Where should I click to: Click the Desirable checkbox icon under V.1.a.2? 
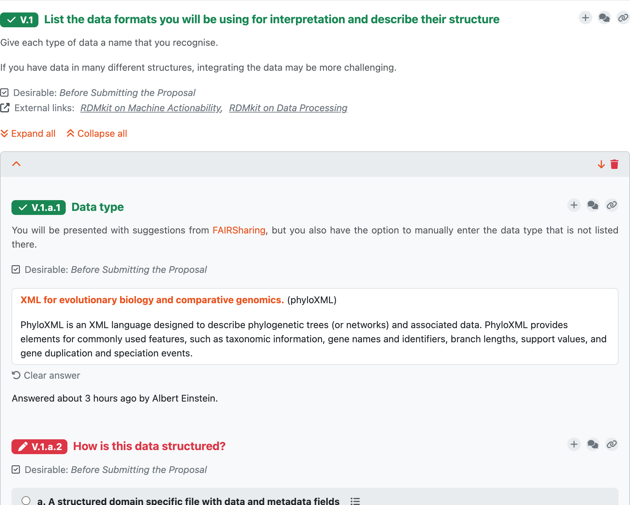16,469
